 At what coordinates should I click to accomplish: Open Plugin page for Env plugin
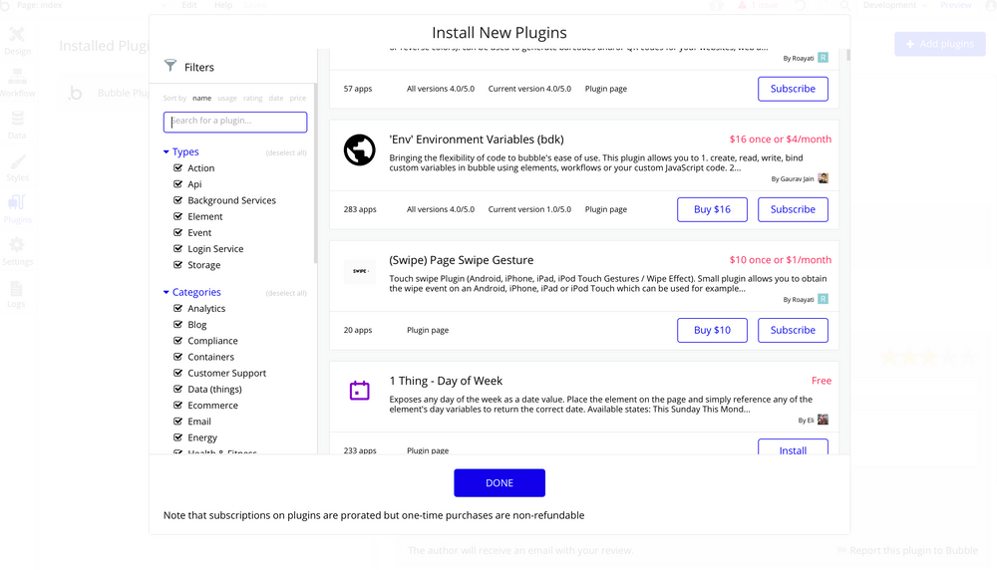coord(606,209)
